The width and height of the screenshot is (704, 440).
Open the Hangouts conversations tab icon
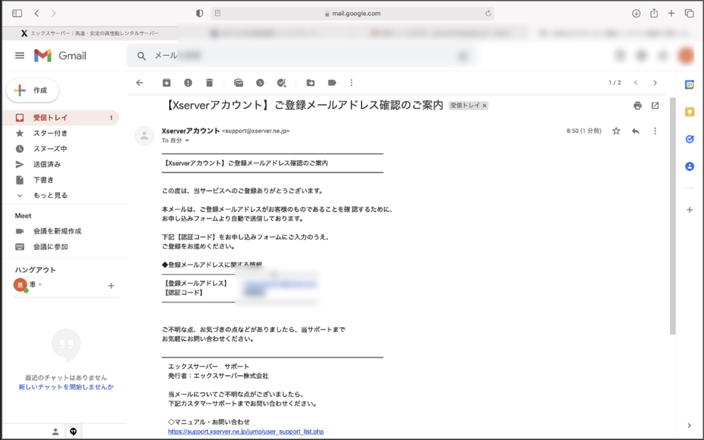tap(73, 432)
